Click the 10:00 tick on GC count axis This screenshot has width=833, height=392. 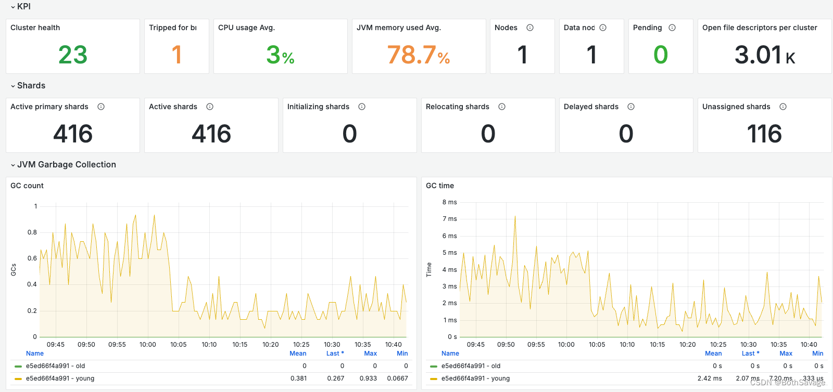(x=148, y=345)
